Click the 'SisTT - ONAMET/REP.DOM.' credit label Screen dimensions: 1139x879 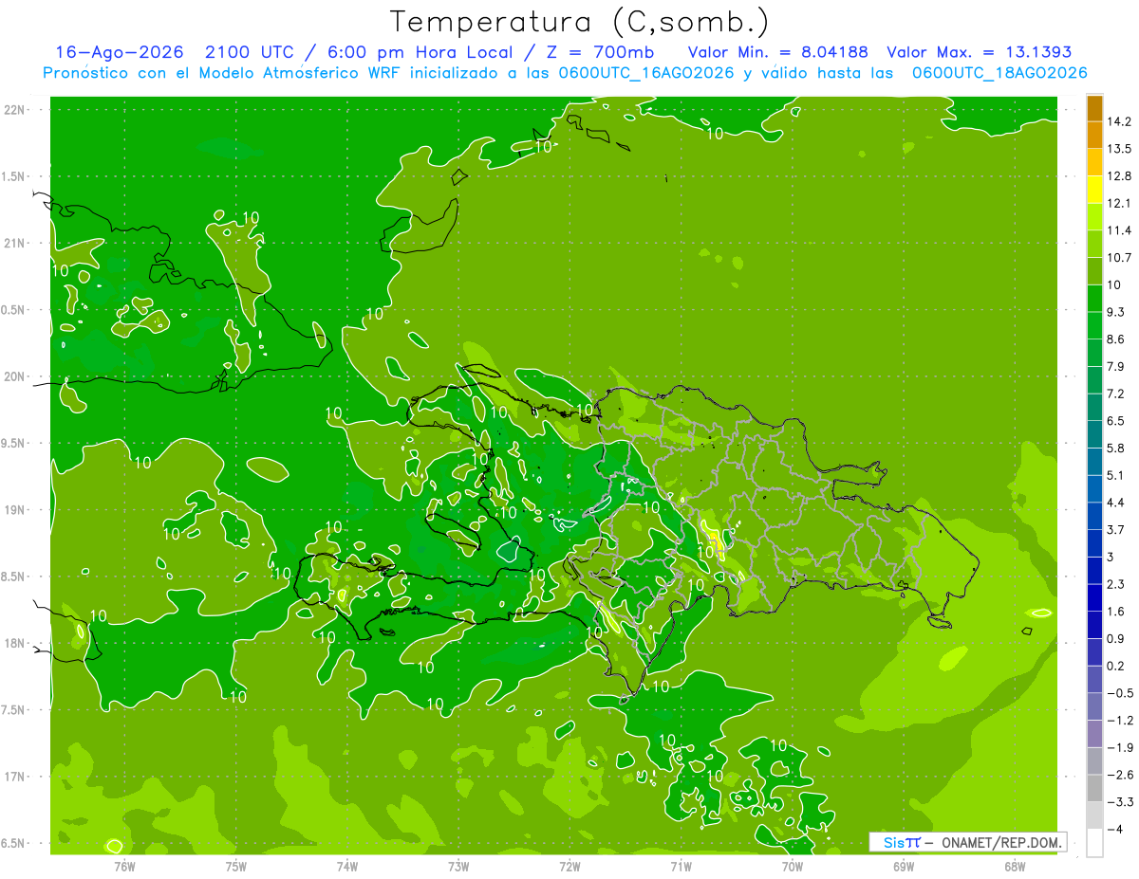pyautogui.click(x=968, y=842)
